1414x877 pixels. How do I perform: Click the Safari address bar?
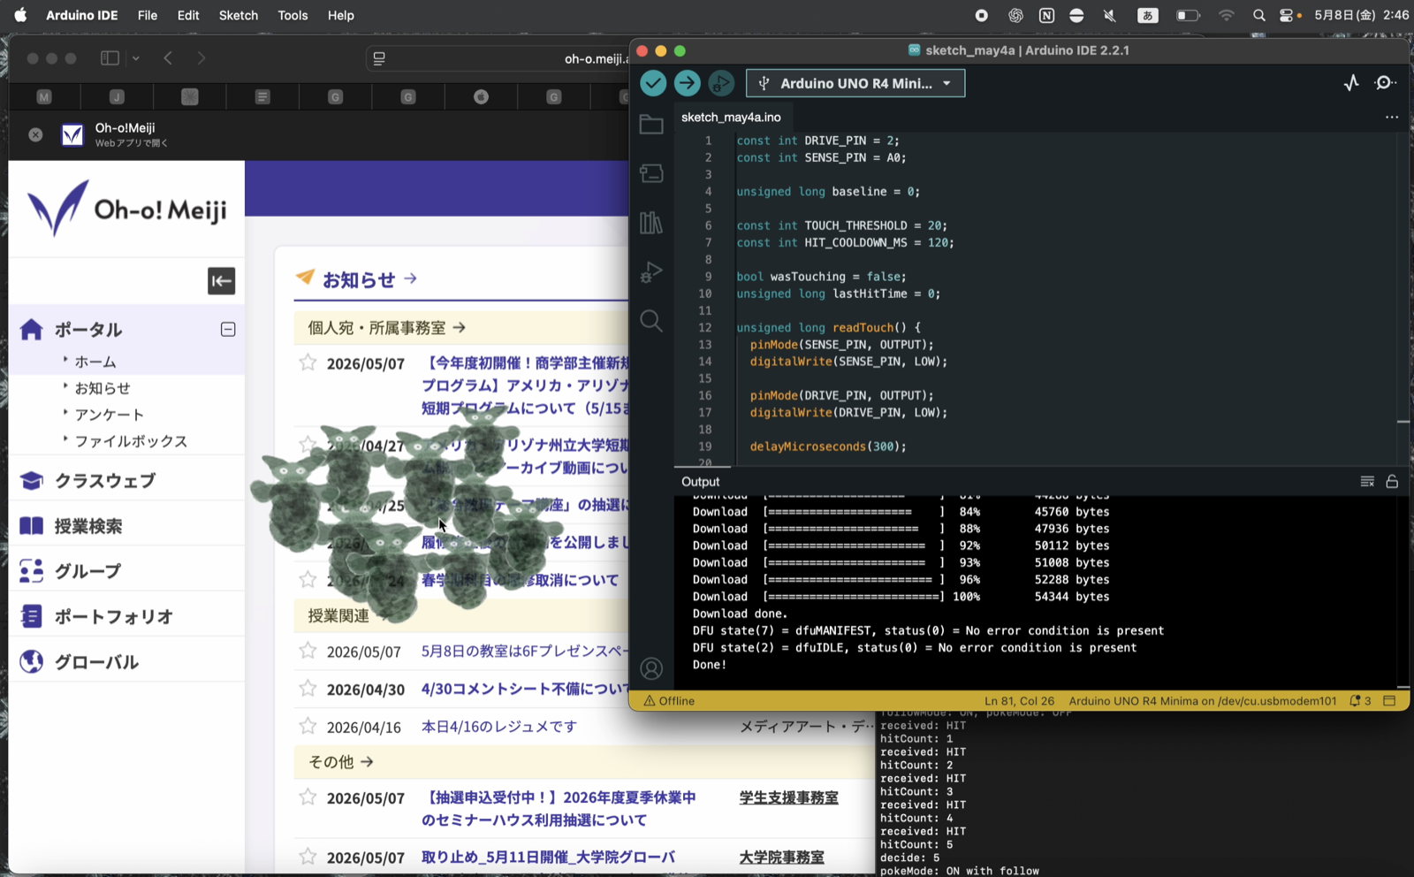[x=499, y=58]
